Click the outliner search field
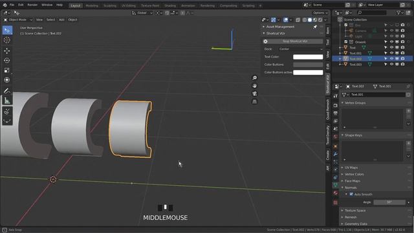 coord(371,13)
